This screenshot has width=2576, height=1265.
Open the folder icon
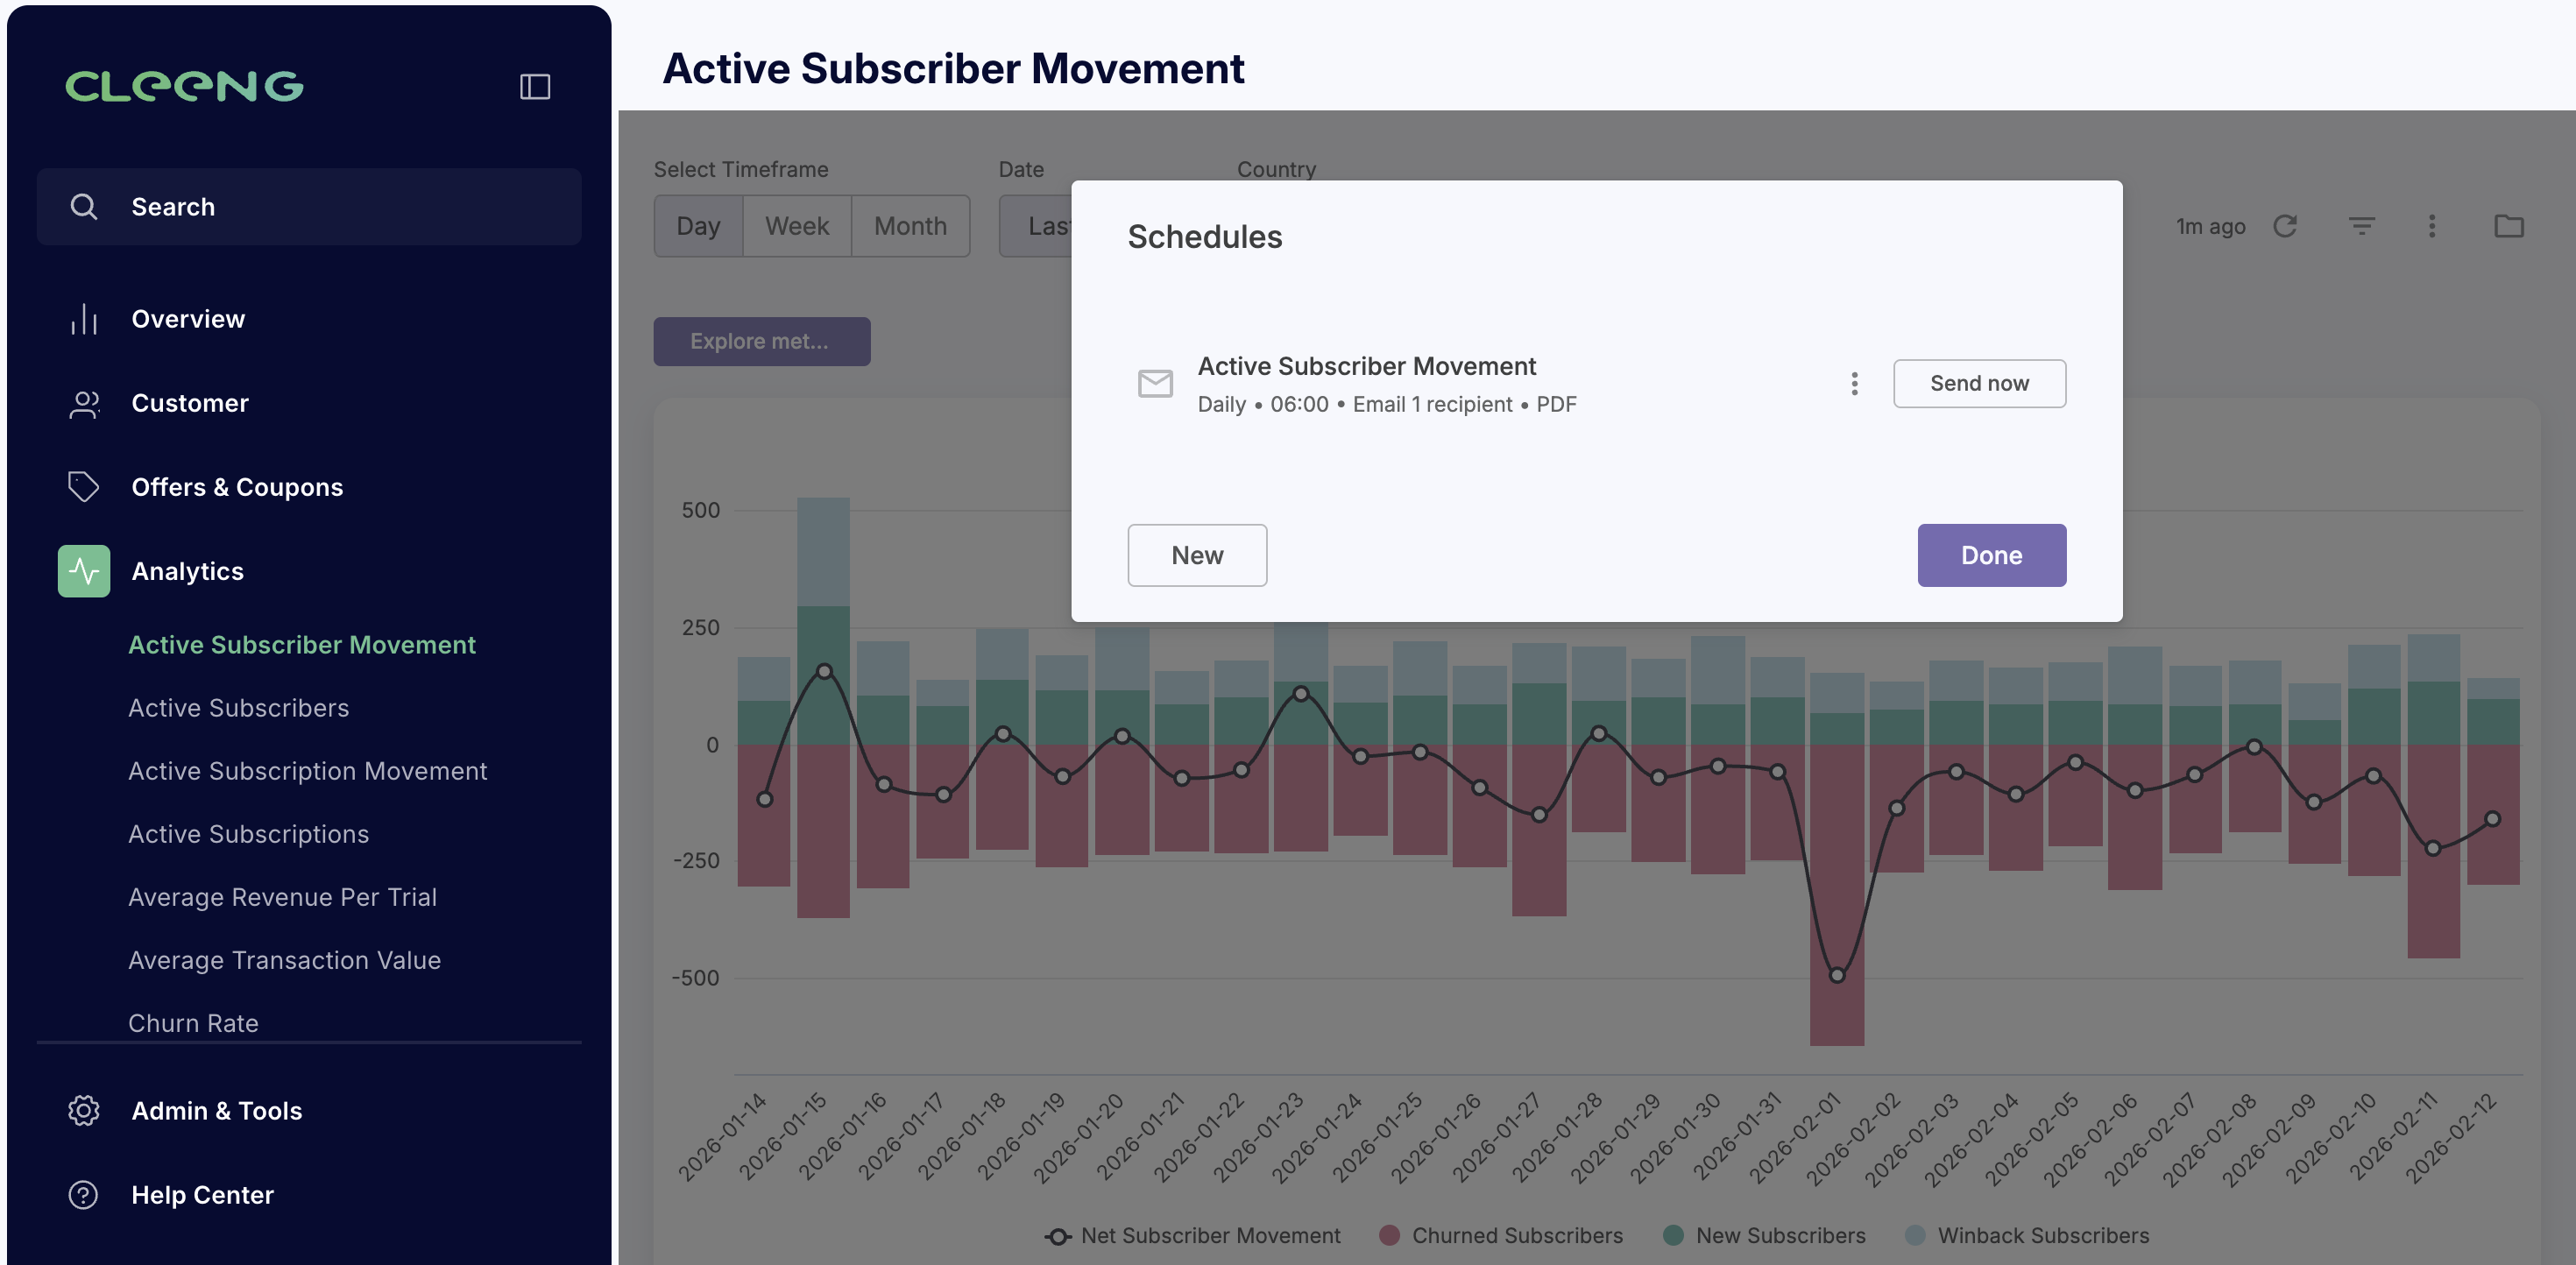pyautogui.click(x=2508, y=226)
